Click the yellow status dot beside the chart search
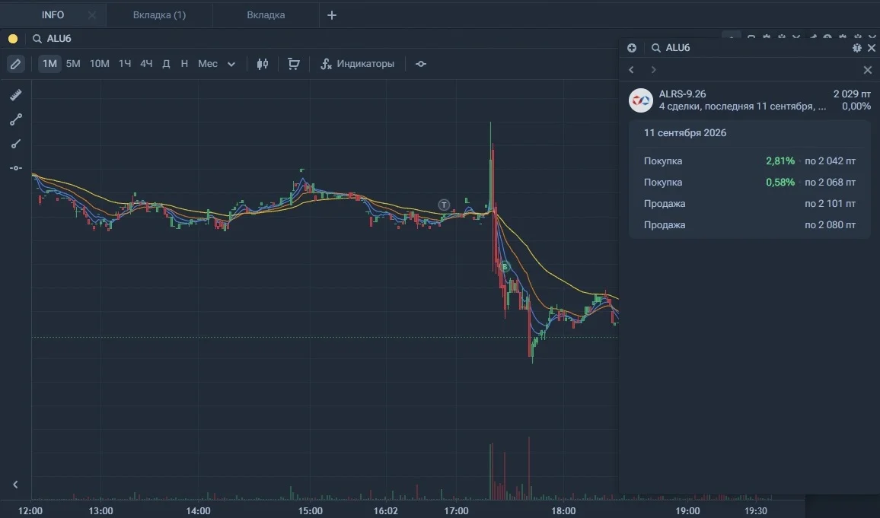 click(13, 39)
